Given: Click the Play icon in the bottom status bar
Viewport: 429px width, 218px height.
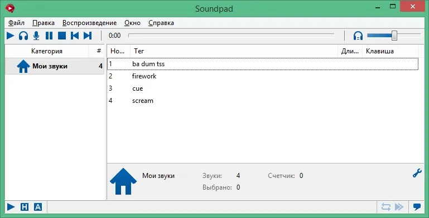Looking at the screenshot, I should click(11, 207).
